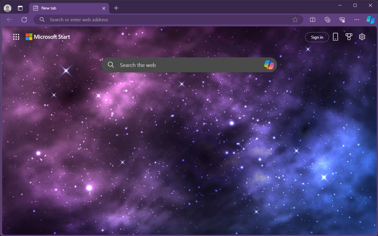The height and width of the screenshot is (236, 378).
Task: Open page settings gear
Action: click(x=362, y=37)
